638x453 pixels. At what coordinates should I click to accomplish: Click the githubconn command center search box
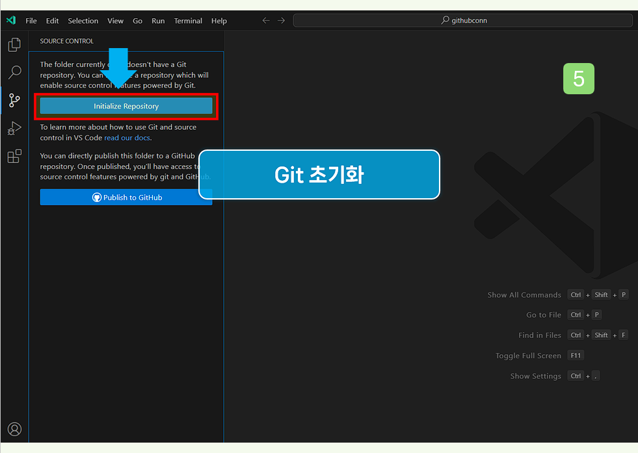point(462,20)
